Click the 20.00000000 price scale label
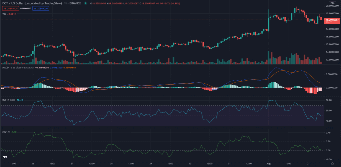 pyautogui.click(x=332, y=6)
